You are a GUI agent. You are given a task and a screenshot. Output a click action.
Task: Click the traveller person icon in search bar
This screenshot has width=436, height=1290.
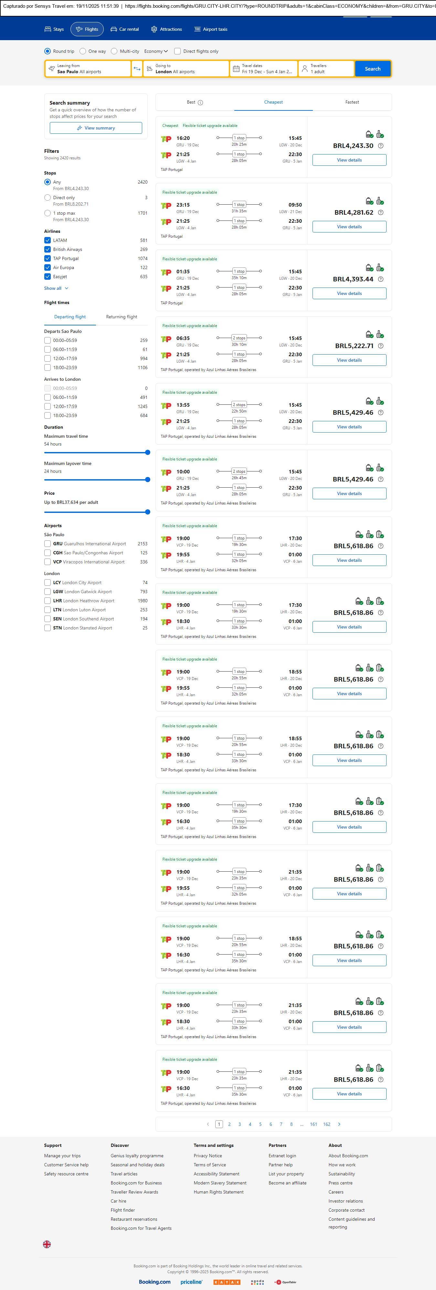point(304,69)
